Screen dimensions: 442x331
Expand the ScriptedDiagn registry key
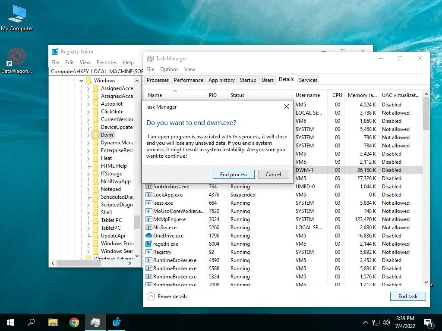[x=88, y=205]
